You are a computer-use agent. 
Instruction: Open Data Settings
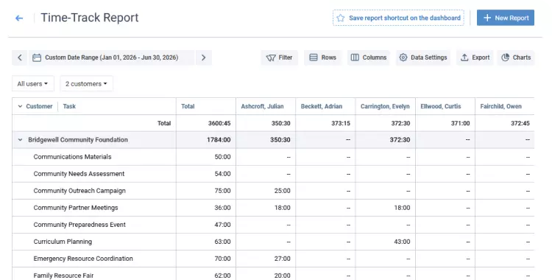point(423,57)
